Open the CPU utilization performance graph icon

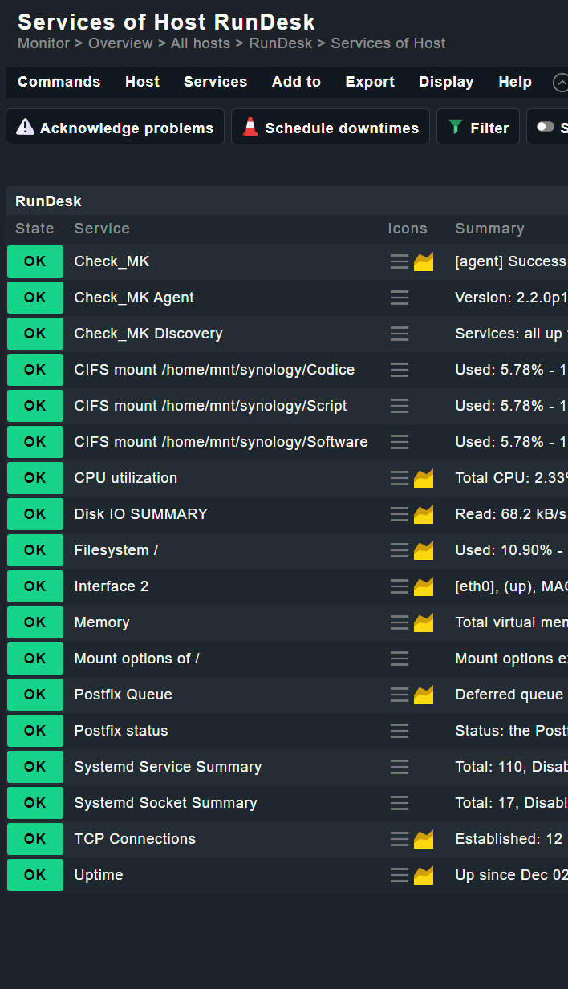(424, 478)
